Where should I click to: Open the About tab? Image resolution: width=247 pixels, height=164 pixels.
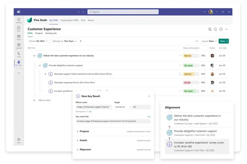tap(91, 20)
